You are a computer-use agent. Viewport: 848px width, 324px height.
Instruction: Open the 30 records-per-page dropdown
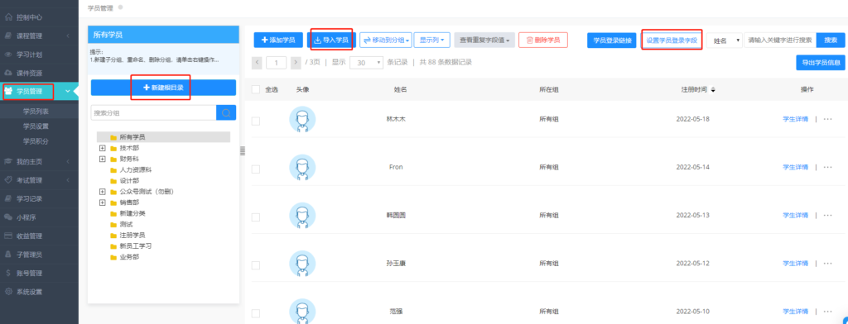pos(367,63)
